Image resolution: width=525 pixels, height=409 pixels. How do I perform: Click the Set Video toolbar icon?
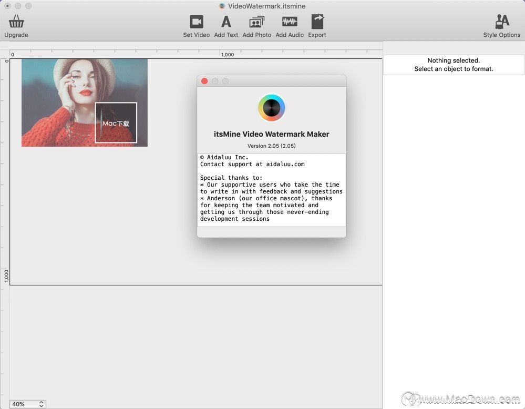[x=197, y=22]
